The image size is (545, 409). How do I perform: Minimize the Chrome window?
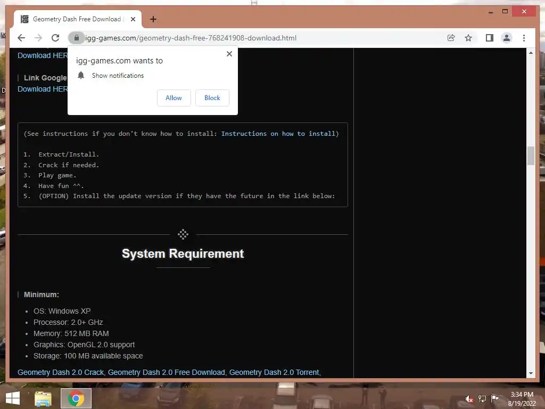[490, 12]
